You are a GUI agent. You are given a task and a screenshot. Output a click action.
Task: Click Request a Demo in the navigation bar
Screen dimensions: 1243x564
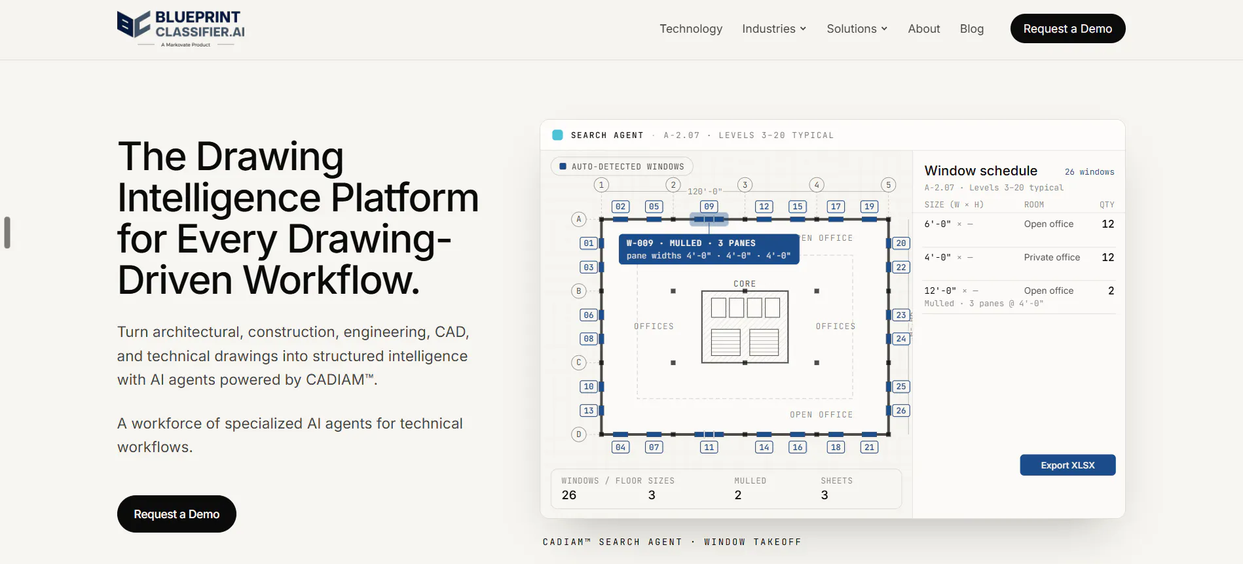pos(1068,29)
